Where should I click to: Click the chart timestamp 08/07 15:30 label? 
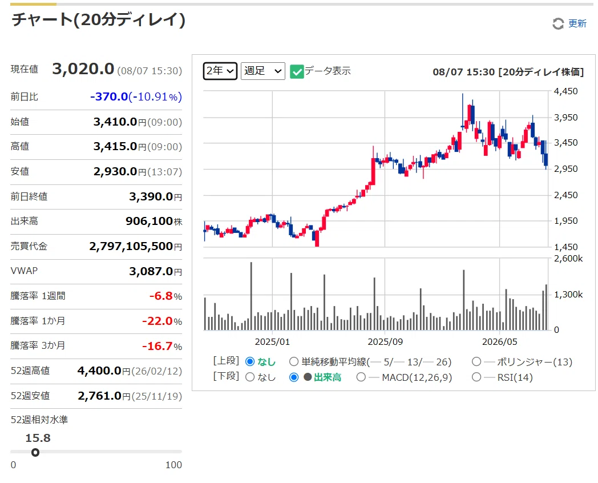[464, 72]
